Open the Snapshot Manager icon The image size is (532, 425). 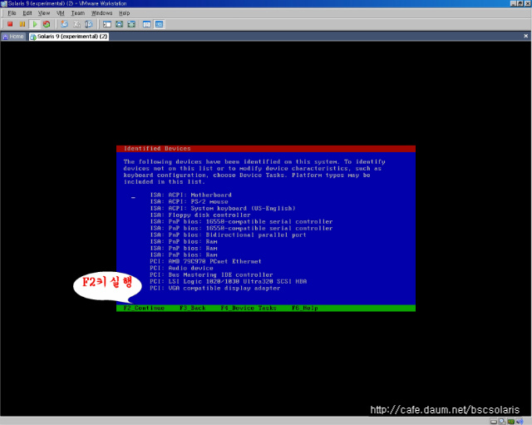coord(89,24)
